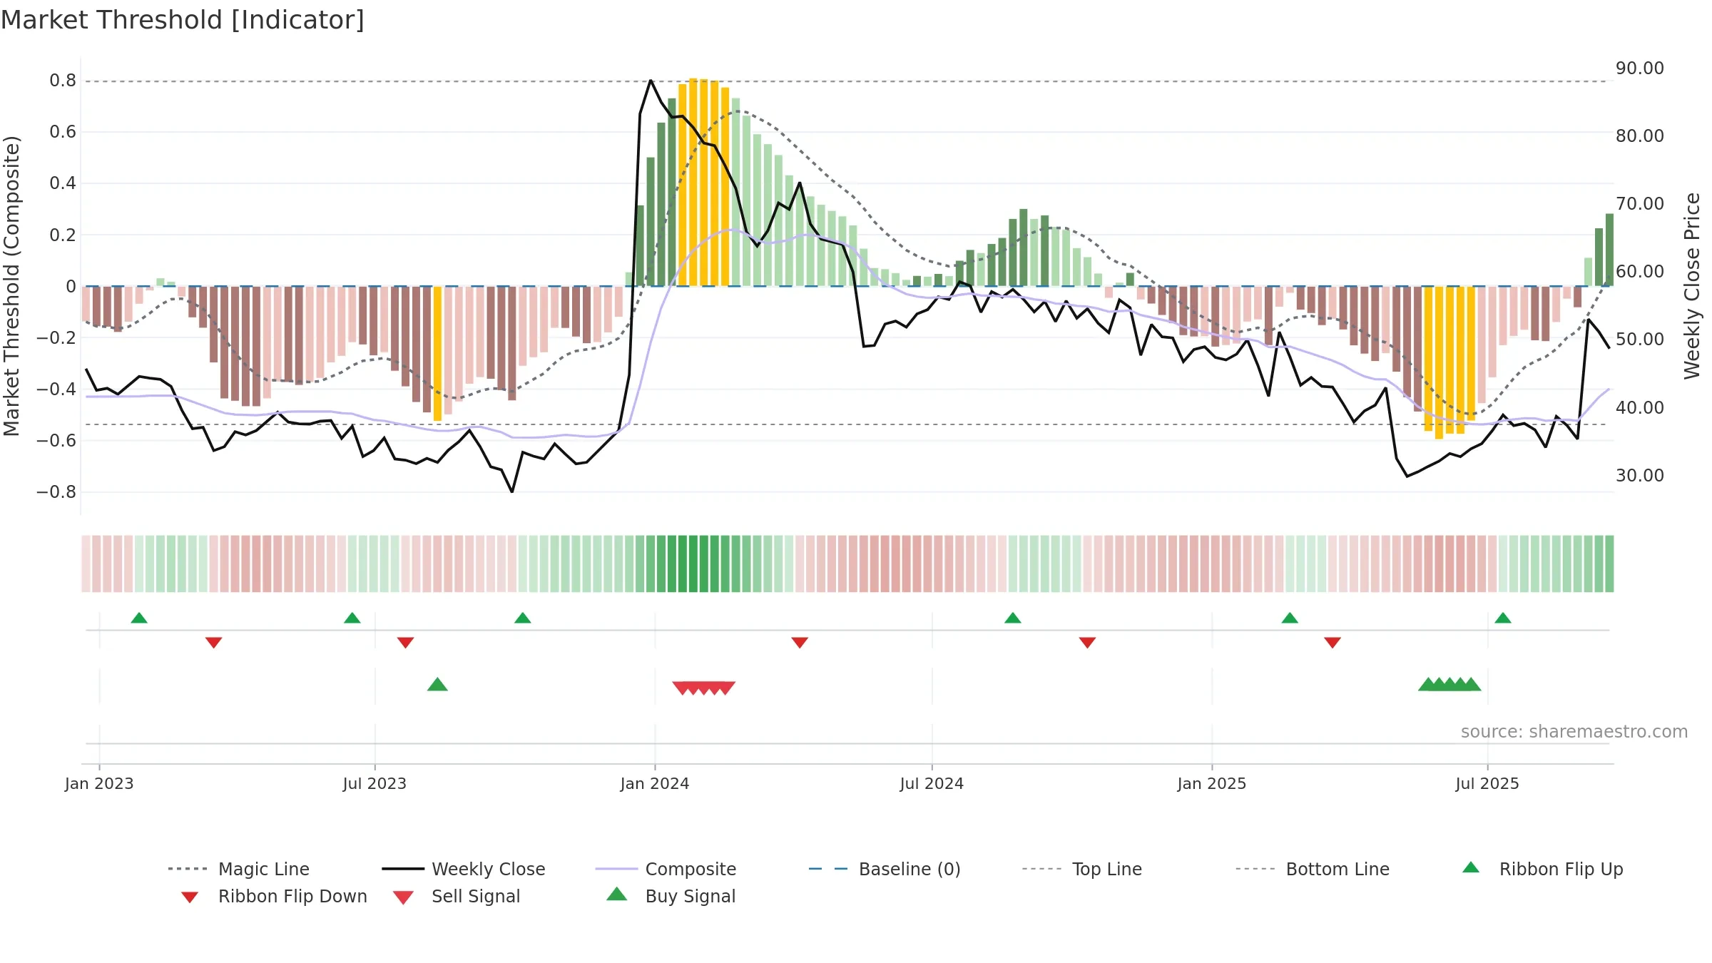Click the green Ribbon Flip Up legend triangle

pos(1471,867)
